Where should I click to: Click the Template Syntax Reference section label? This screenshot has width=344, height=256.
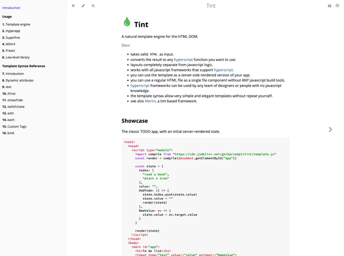pos(23,66)
